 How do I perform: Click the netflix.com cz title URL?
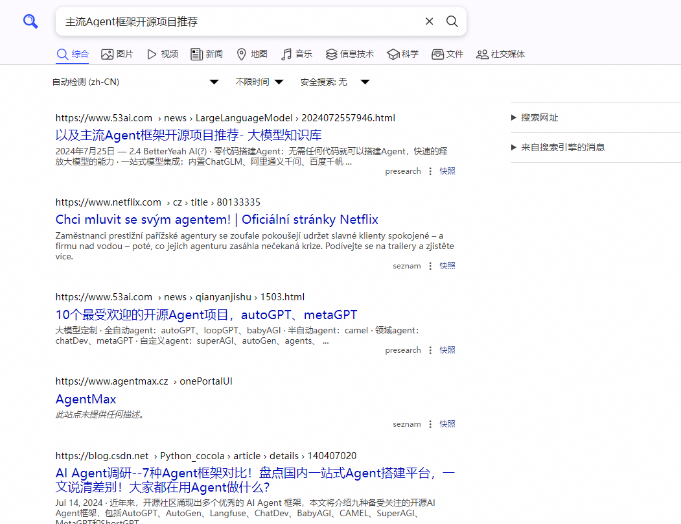158,202
